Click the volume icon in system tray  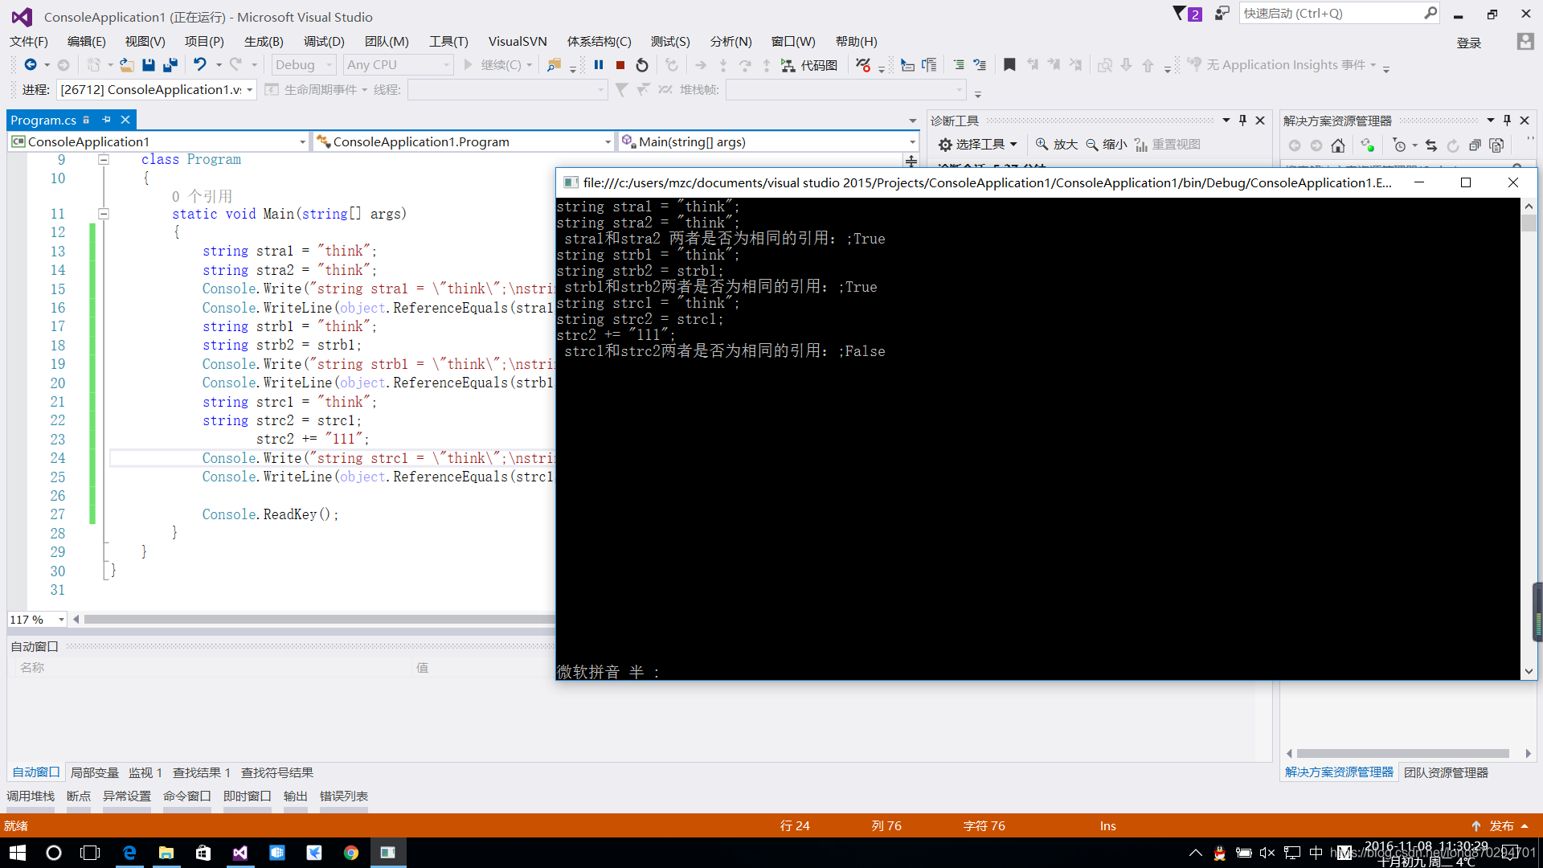[1267, 853]
